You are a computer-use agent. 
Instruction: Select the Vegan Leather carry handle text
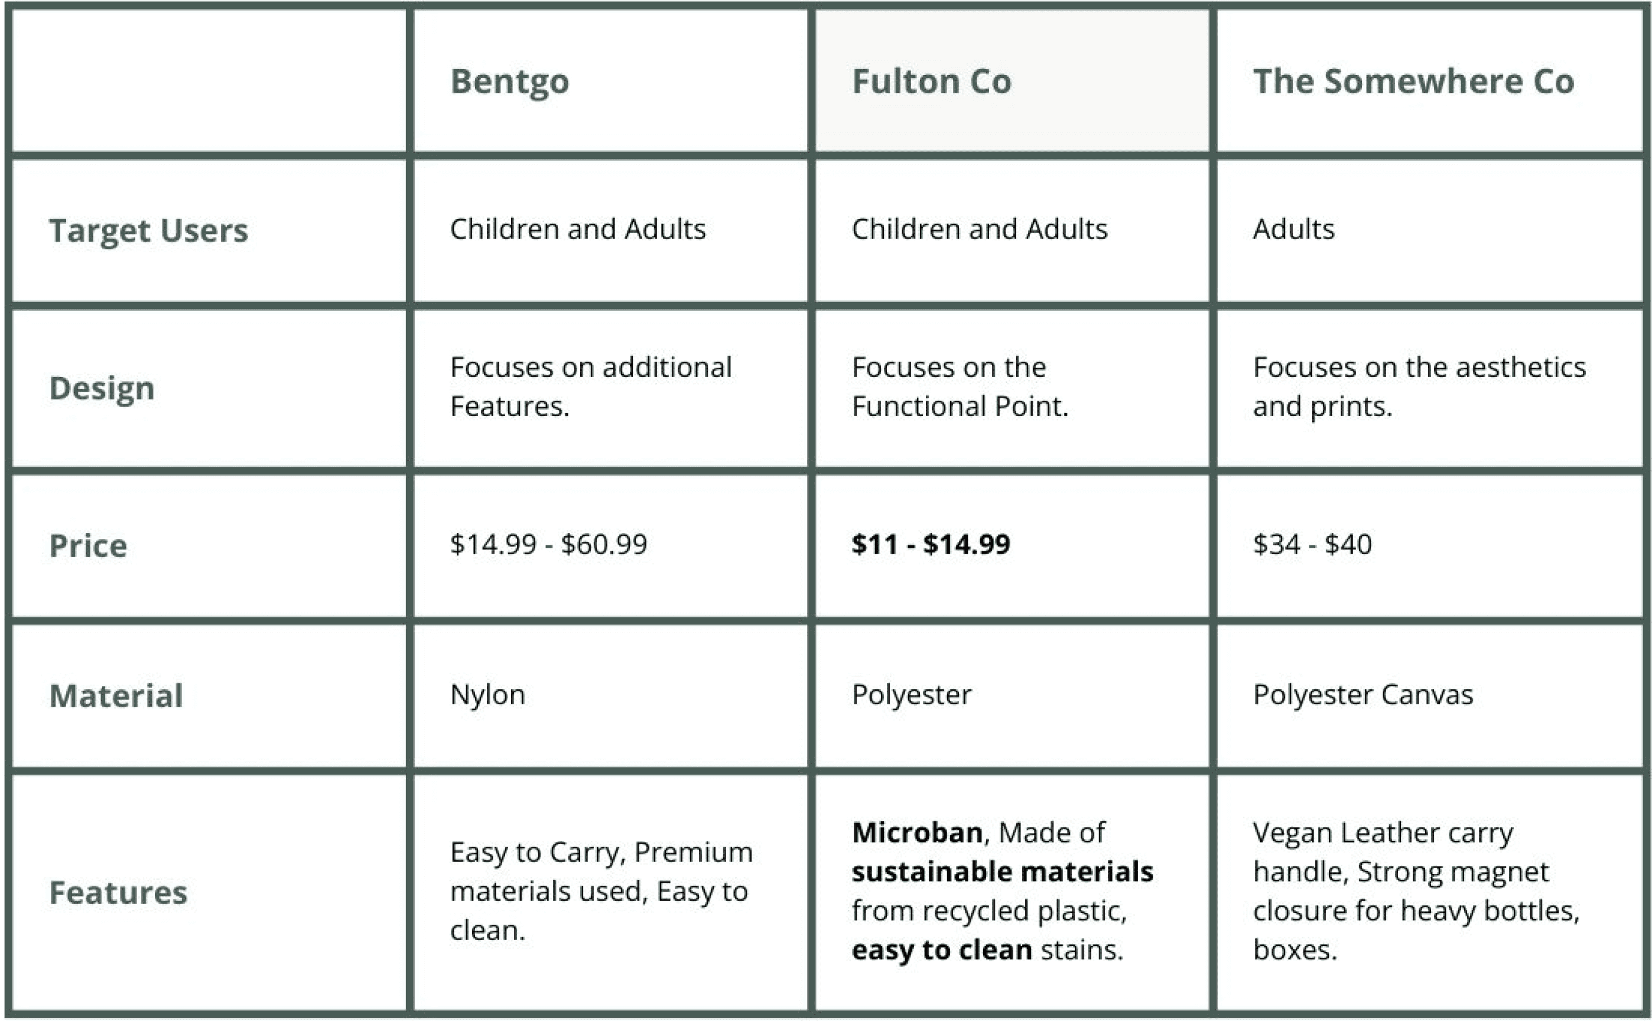click(1383, 833)
